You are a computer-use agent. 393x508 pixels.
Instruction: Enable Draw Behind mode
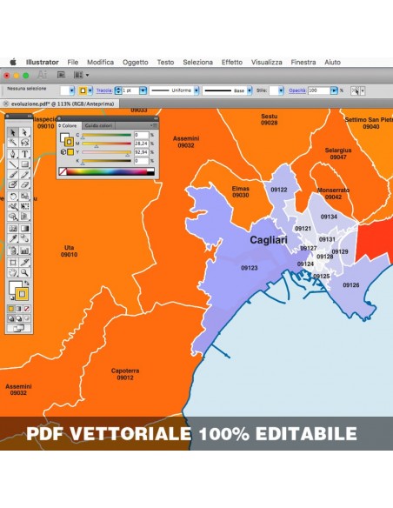click(x=19, y=318)
